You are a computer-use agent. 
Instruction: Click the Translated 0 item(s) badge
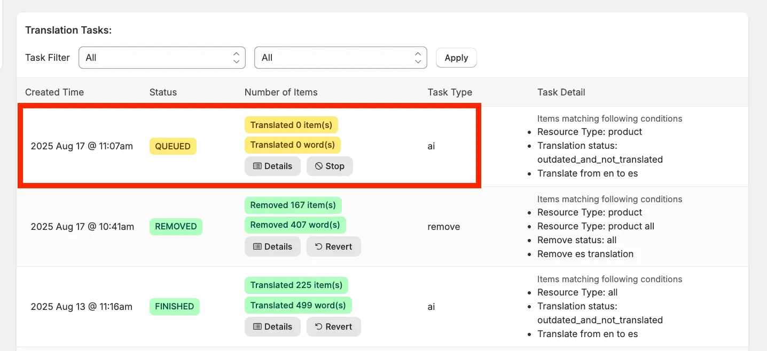tap(291, 125)
